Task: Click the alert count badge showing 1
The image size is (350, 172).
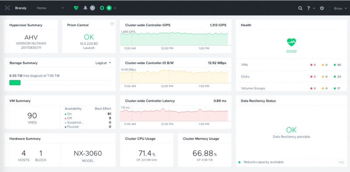Action: pyautogui.click(x=92, y=8)
